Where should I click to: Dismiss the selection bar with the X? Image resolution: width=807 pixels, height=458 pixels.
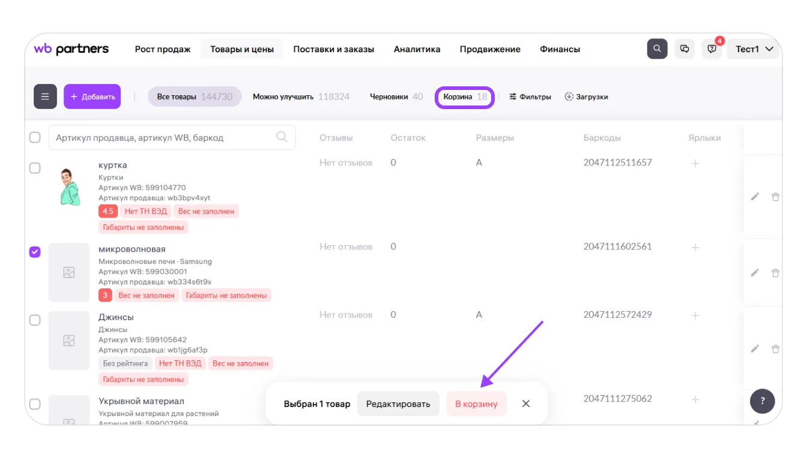pos(526,404)
